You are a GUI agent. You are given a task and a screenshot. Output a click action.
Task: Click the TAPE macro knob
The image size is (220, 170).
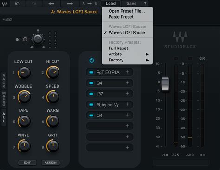24,121
